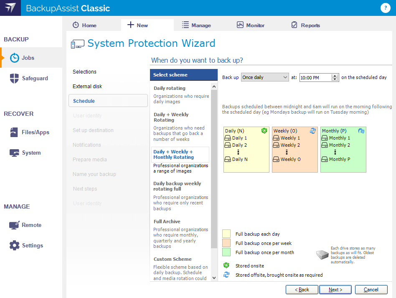
Task: Click the Monthly 1 drive icon
Action: 325,138
